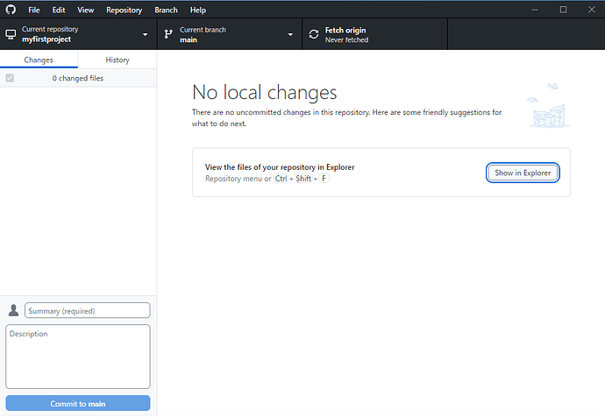The width and height of the screenshot is (605, 417).
Task: Click the user avatar icon near Summary
Action: [x=13, y=311]
